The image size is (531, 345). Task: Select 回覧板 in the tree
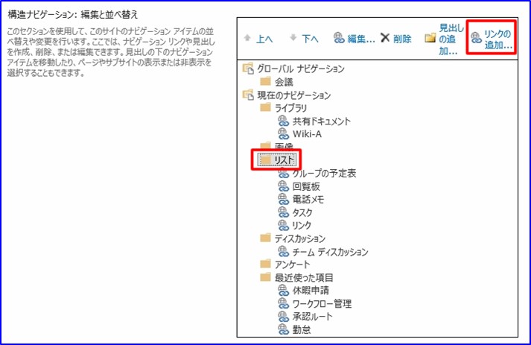(x=306, y=186)
